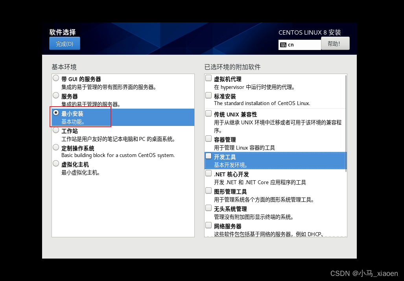The height and width of the screenshot is (281, 404).
Task: Check the .NET 核心开发 option
Action: click(208, 173)
